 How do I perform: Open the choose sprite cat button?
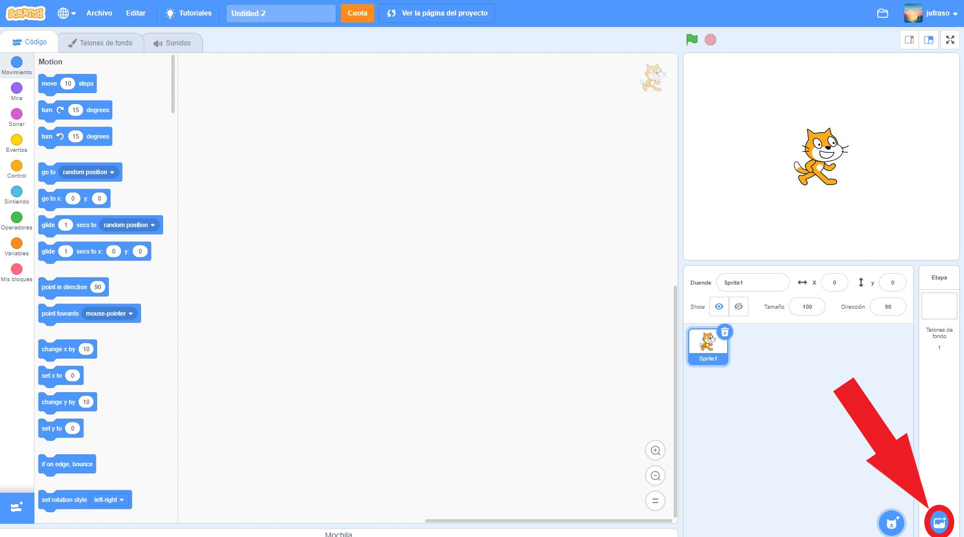point(892,523)
